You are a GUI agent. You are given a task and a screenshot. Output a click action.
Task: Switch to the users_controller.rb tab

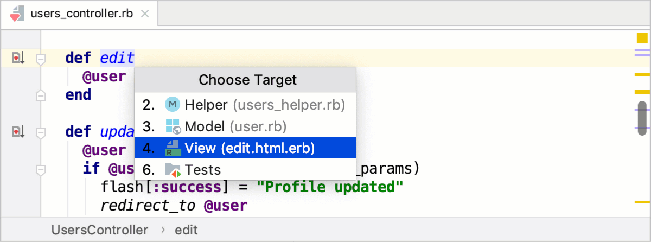(81, 14)
